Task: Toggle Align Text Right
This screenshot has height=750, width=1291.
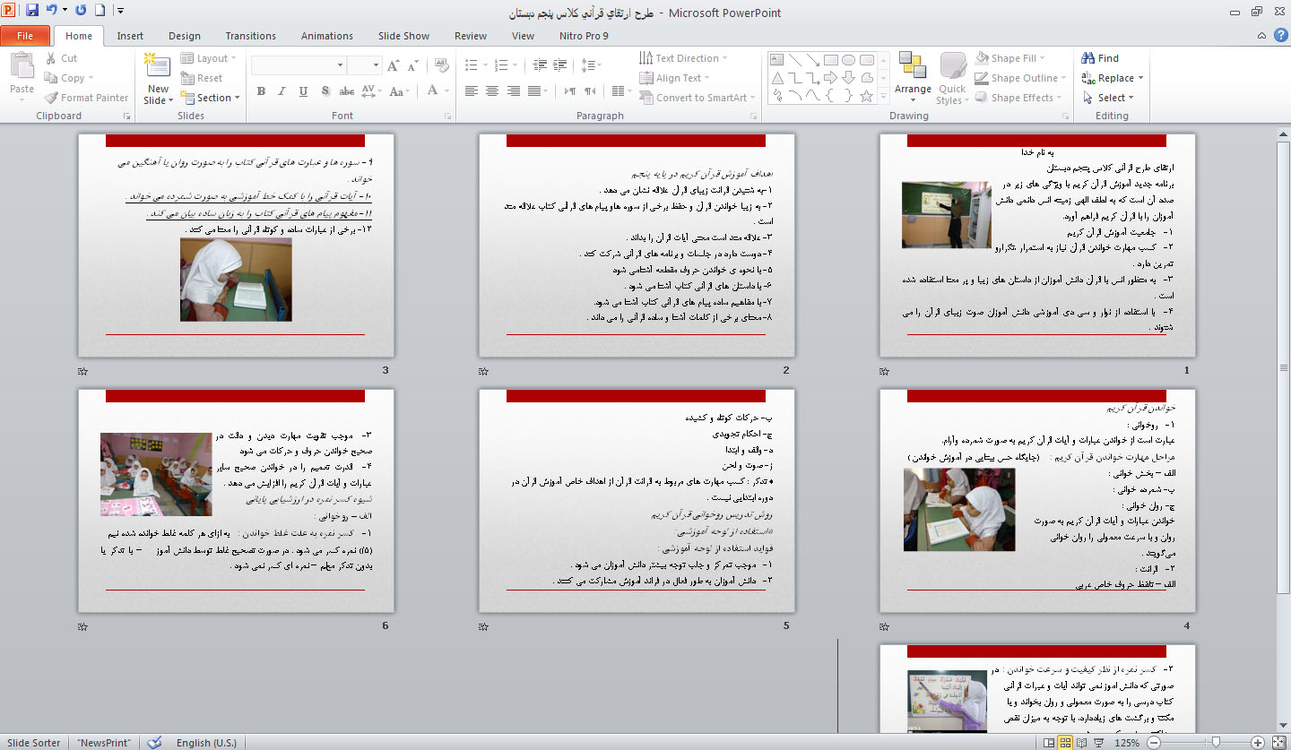Action: [x=514, y=91]
